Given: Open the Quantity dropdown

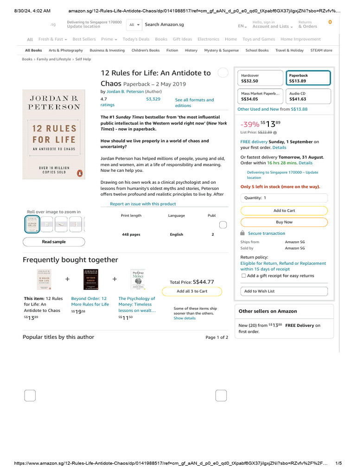Looking at the screenshot, I should tap(284, 198).
